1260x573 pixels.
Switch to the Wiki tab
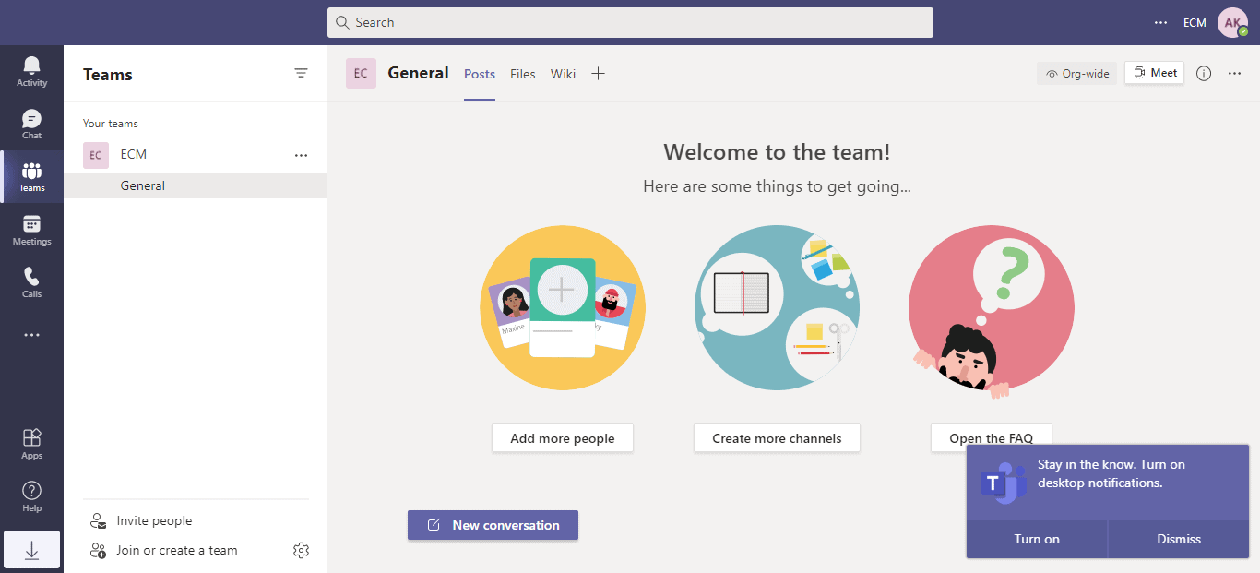point(563,74)
